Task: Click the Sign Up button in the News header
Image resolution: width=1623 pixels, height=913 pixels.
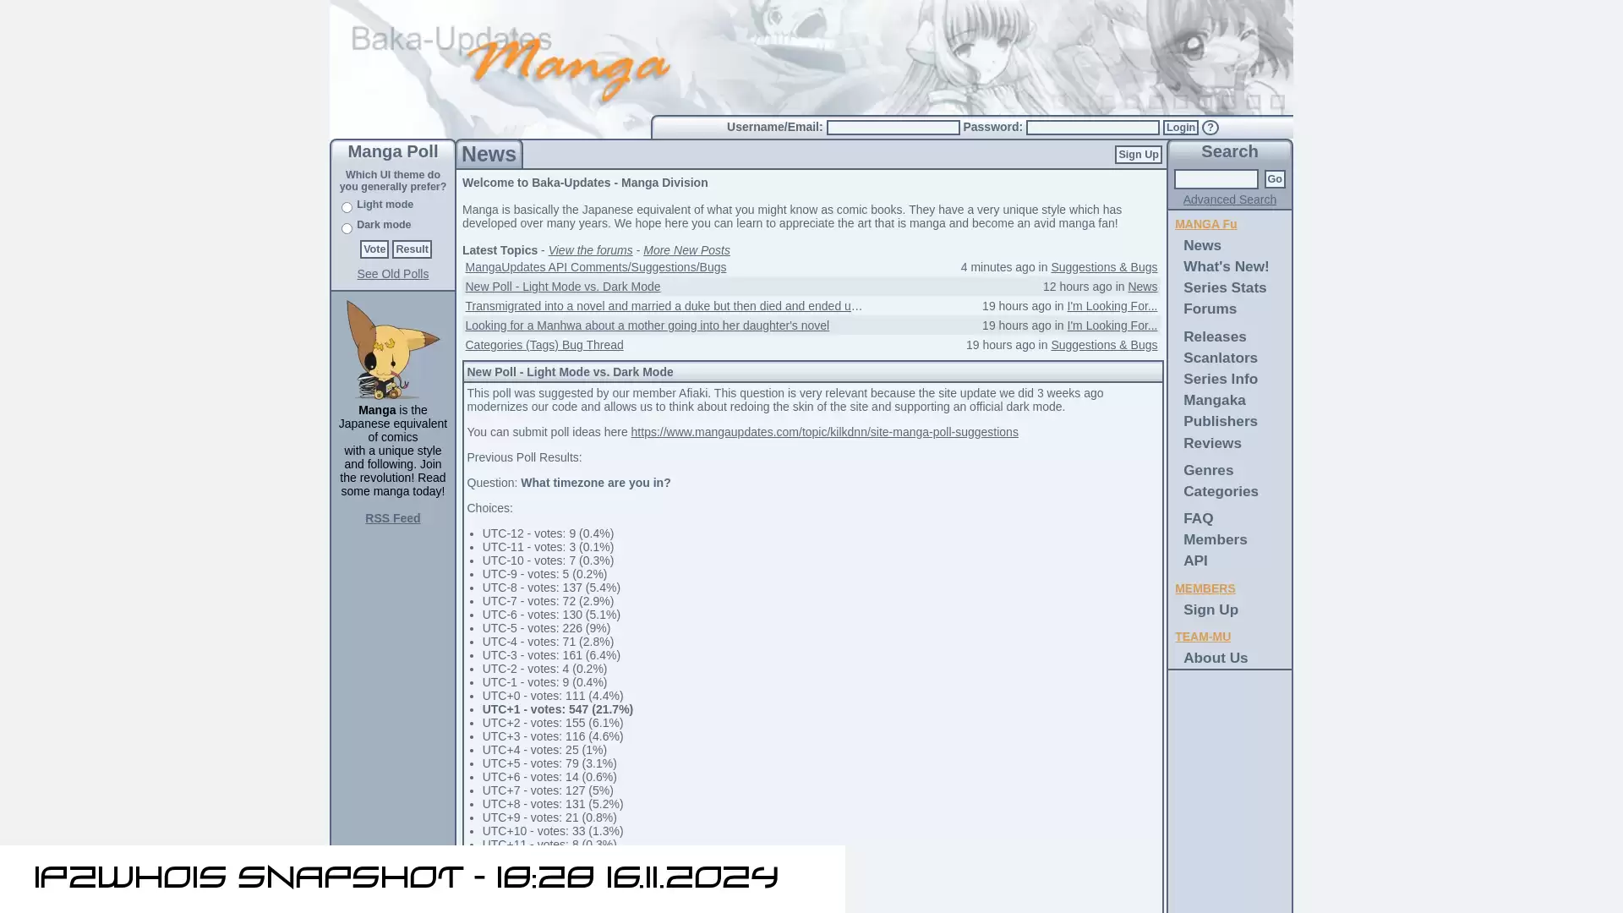Action: 1138,155
